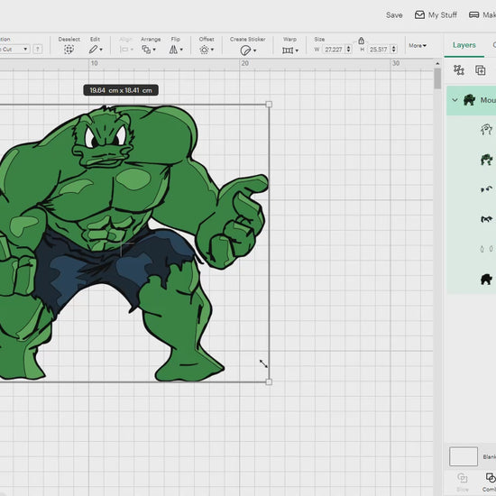Click the group thumbnail in Layers header row

click(469, 100)
